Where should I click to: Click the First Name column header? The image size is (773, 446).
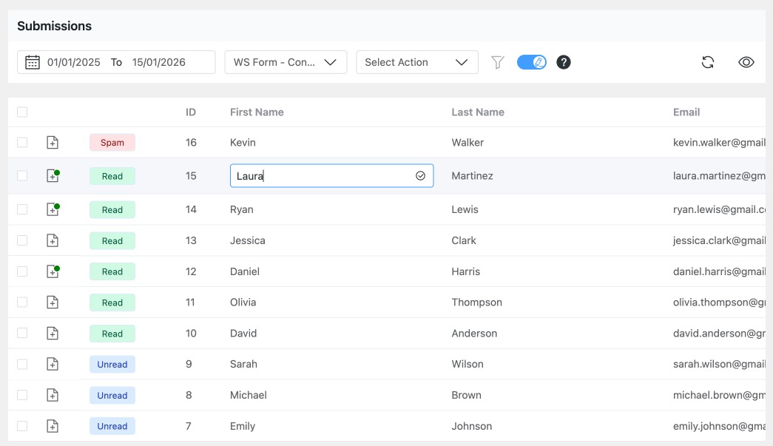click(x=257, y=112)
